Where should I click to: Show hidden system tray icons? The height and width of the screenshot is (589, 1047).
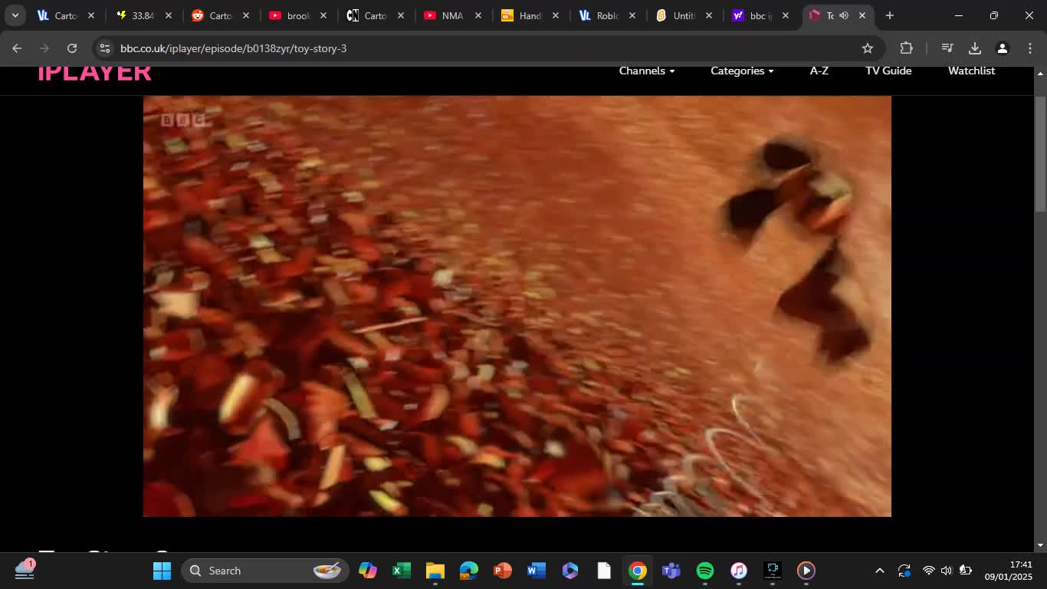point(880,571)
